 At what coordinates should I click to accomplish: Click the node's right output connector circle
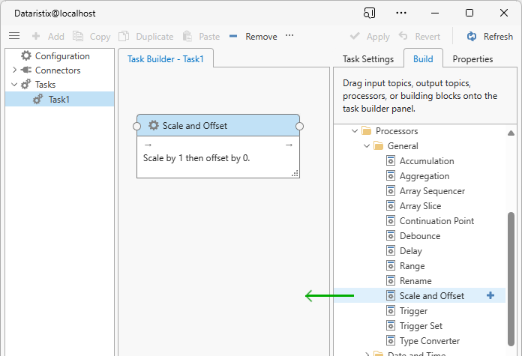300,126
